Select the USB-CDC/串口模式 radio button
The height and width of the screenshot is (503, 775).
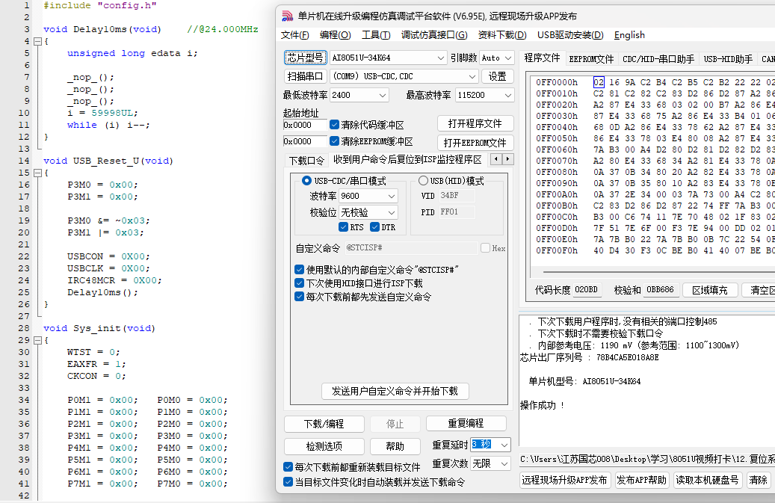coord(306,181)
